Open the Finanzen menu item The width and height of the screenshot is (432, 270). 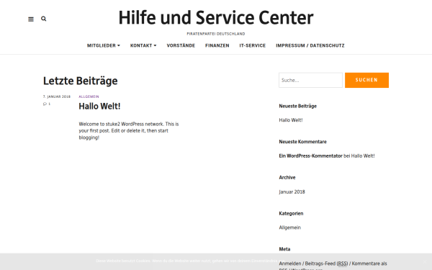[217, 45]
